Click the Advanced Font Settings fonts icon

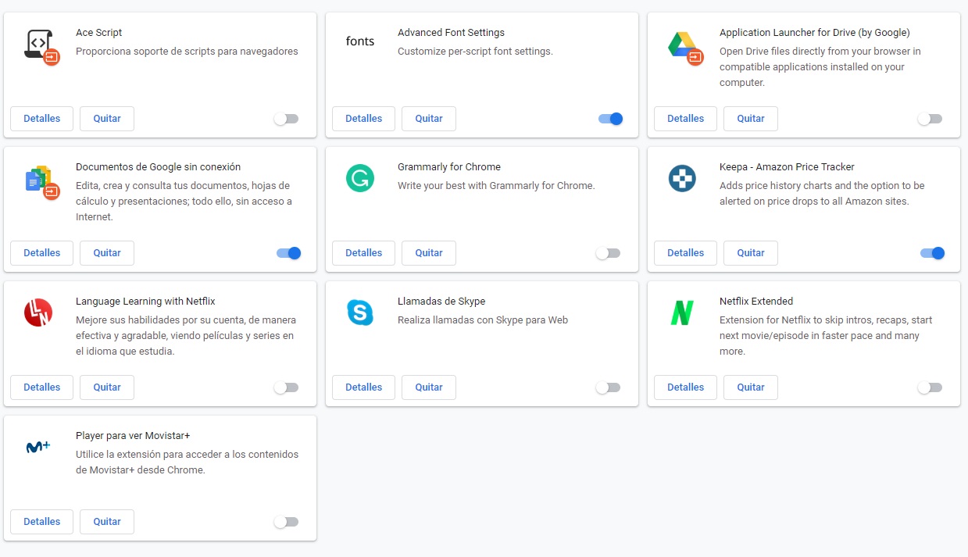[x=360, y=41]
